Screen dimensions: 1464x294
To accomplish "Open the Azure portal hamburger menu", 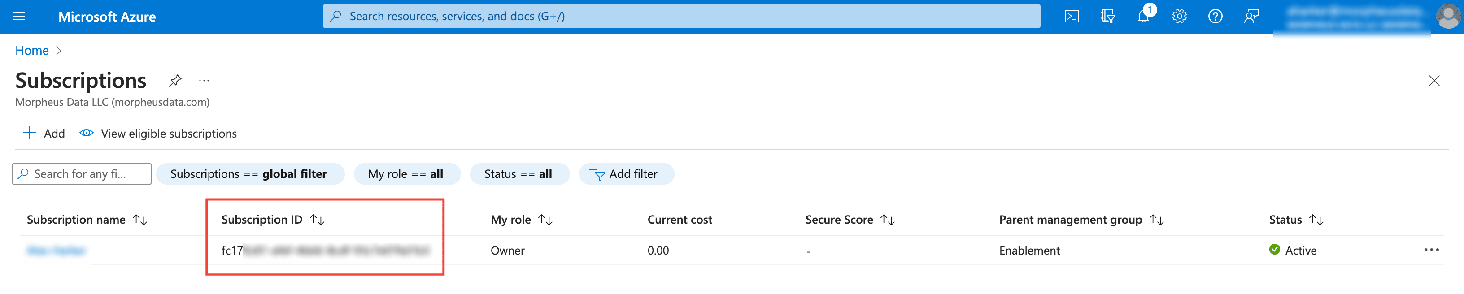I will [x=19, y=17].
